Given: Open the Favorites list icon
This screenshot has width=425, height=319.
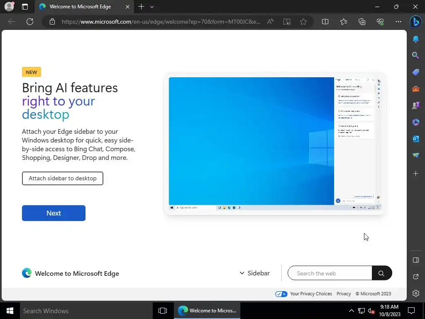Looking at the screenshot, I should [x=343, y=22].
